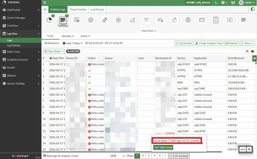Toggle the side panel layout icon

253,9
